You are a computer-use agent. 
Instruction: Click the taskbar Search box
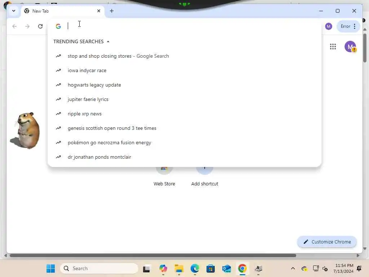click(99, 268)
